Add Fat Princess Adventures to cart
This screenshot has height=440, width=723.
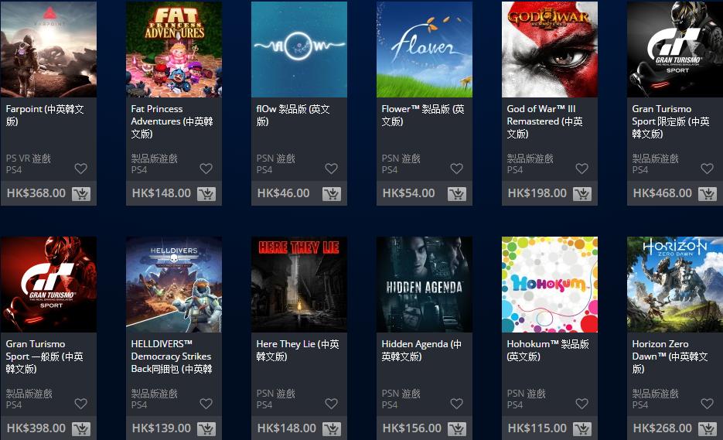click(x=206, y=194)
